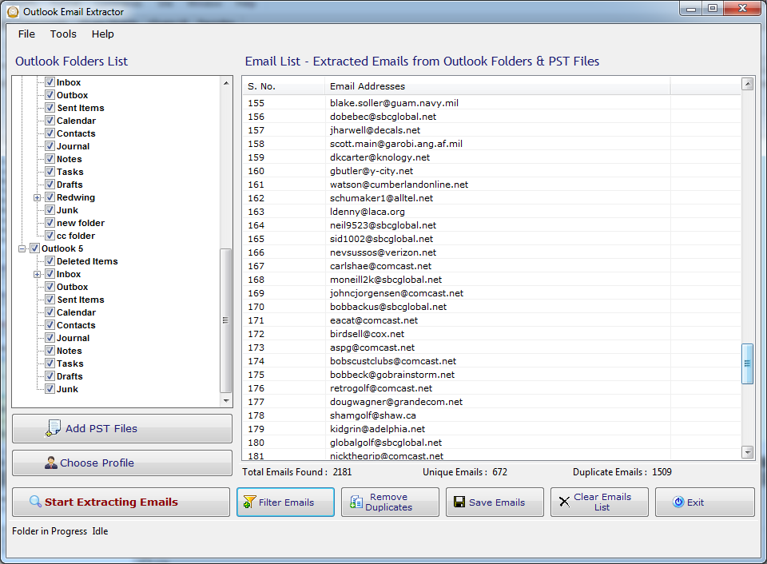Click the funnel icon on Filter Emails
This screenshot has height=564, width=767.
(249, 502)
